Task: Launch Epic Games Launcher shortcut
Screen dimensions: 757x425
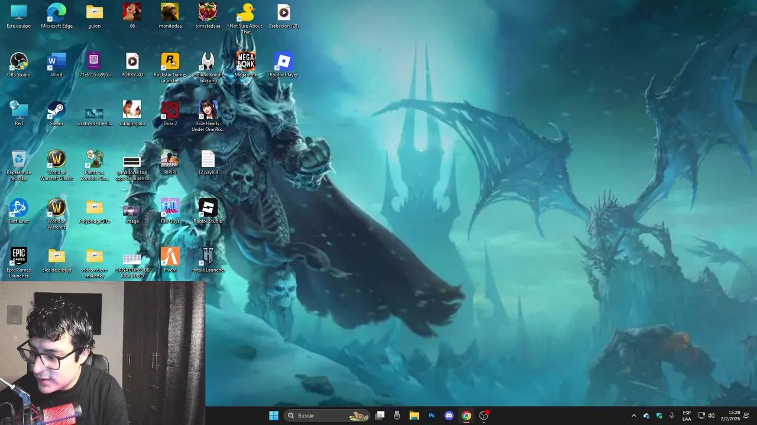Action: [19, 264]
